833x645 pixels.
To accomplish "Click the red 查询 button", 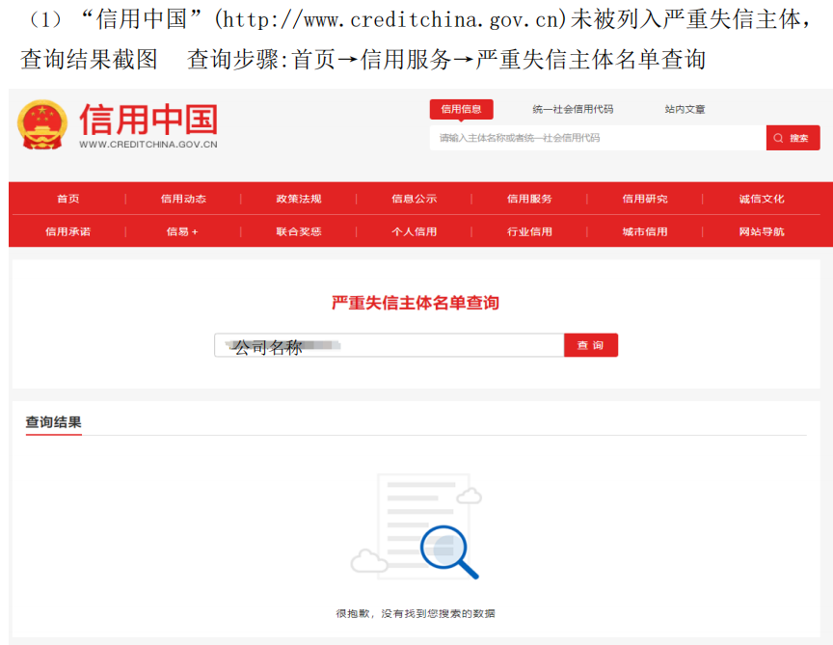I will click(591, 345).
